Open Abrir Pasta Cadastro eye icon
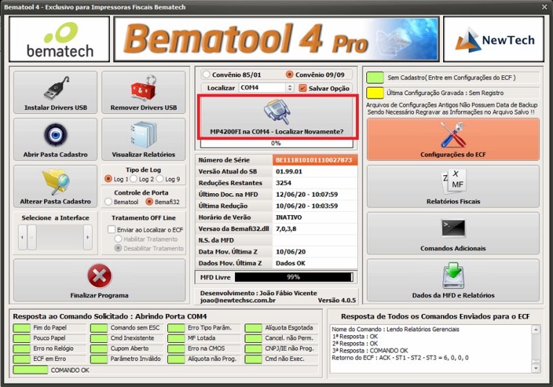Image resolution: width=553 pixels, height=387 pixels. coord(55,135)
